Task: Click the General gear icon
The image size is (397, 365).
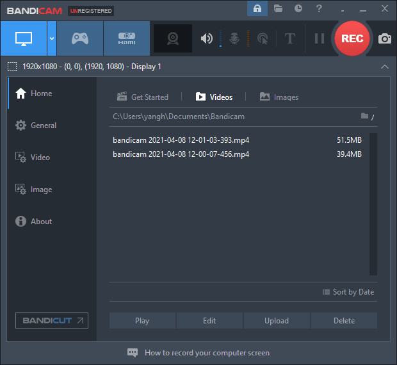Action: [20, 126]
